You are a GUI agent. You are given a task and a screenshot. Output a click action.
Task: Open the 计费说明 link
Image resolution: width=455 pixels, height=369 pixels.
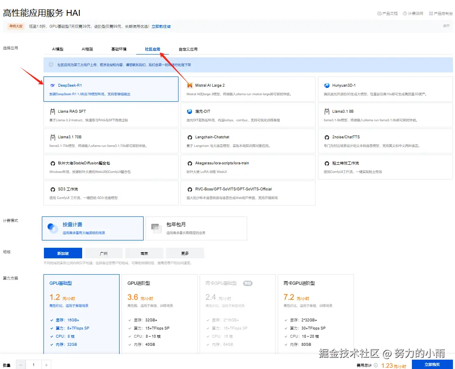pos(413,14)
